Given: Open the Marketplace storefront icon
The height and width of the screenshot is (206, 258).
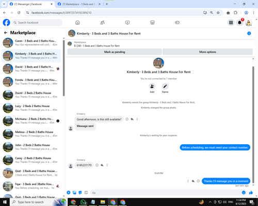Looking at the screenshot, I should [152, 23].
